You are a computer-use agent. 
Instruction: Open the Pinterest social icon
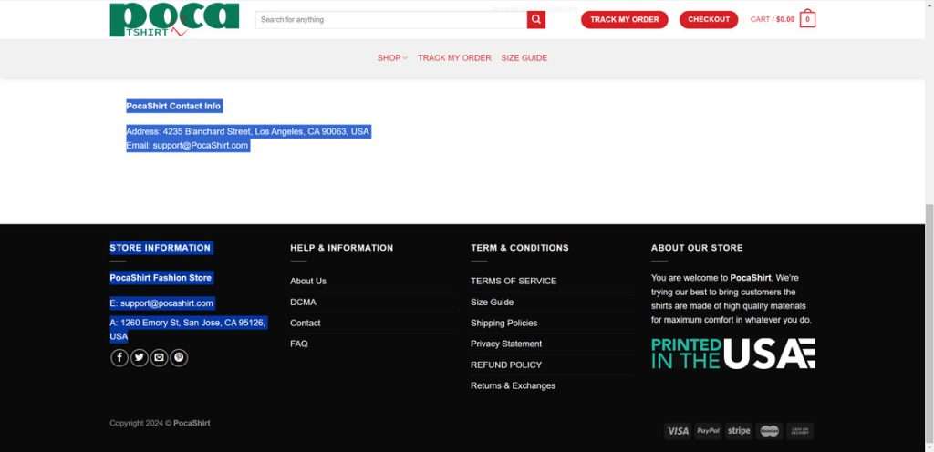click(x=179, y=357)
